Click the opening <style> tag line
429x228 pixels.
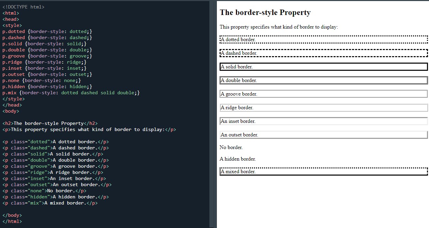point(12,25)
